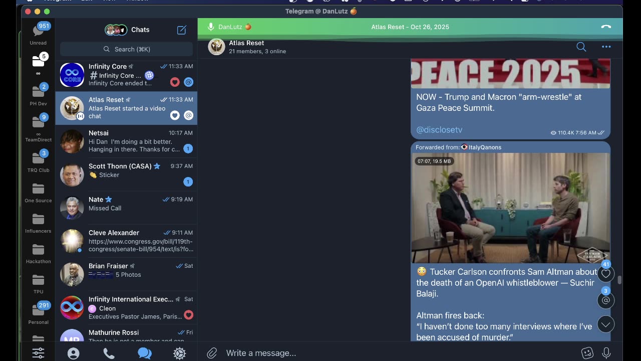641x361 pixels.
Task: Switch to the Contacts tab
Action: click(73, 353)
